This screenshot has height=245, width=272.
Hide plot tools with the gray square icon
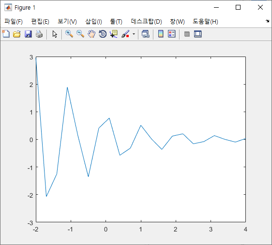point(187,34)
